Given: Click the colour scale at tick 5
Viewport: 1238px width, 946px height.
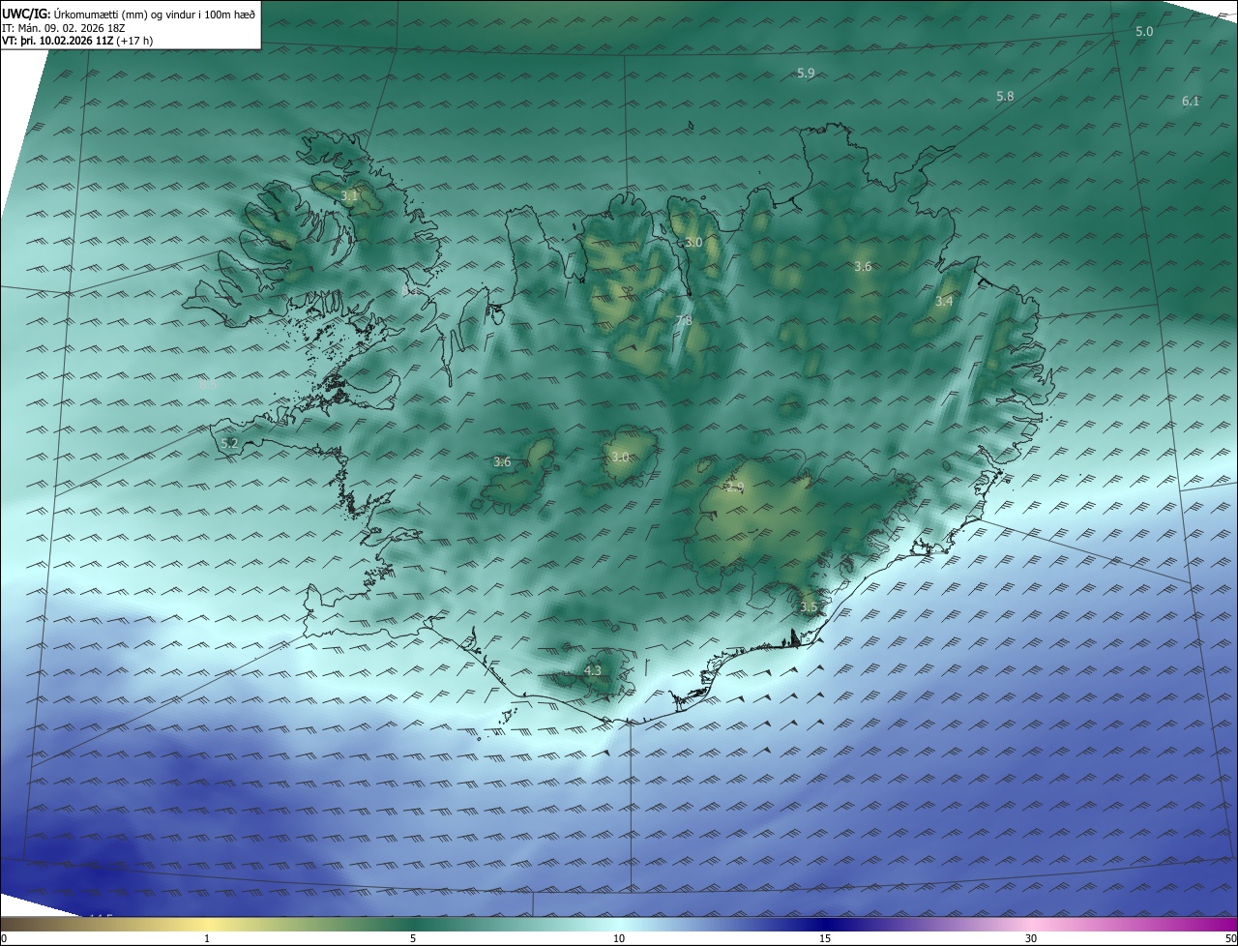Looking at the screenshot, I should point(413,938).
